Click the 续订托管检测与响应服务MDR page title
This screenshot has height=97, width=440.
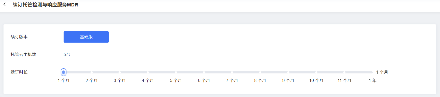point(45,5)
